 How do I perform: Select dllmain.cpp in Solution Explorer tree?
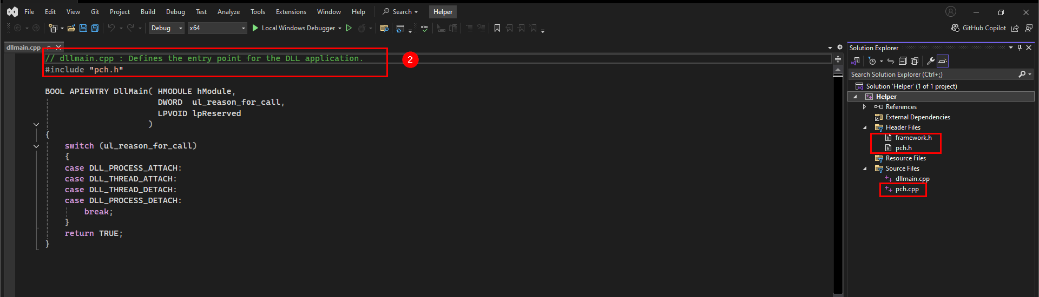pyautogui.click(x=912, y=179)
